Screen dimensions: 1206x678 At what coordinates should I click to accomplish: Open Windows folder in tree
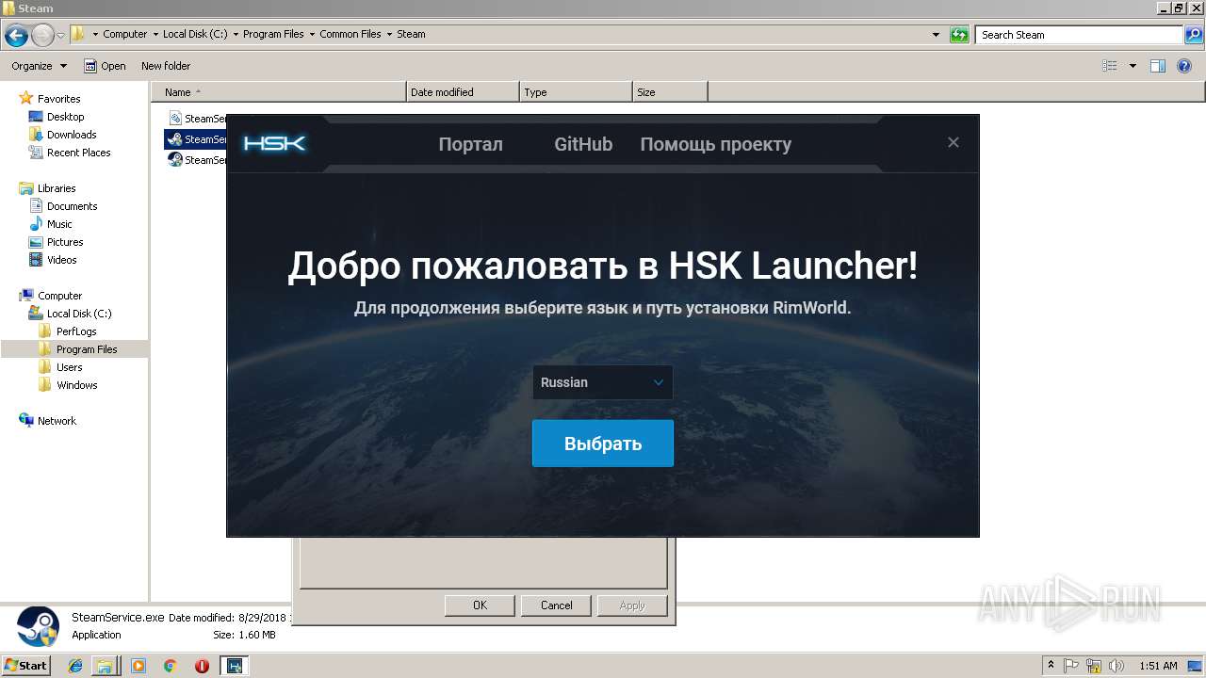tap(76, 385)
